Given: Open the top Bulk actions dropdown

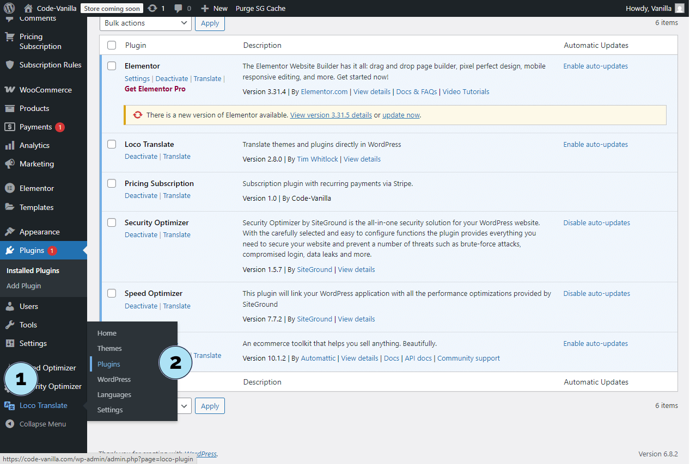Looking at the screenshot, I should click(x=145, y=23).
